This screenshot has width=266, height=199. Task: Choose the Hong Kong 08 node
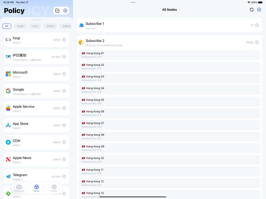[169, 136]
